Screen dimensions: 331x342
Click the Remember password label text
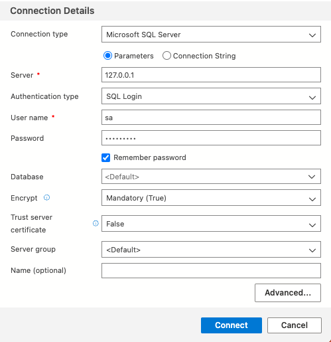point(150,157)
